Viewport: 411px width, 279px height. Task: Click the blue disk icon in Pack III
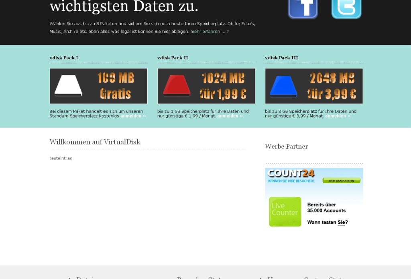pyautogui.click(x=283, y=86)
